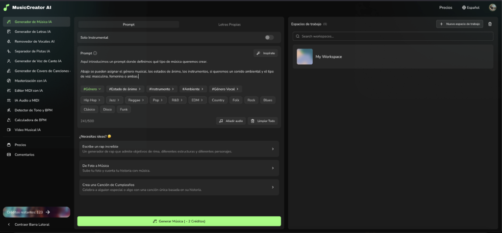Screen dimensions: 502x233
Task: Open Detector de Tono y BPM
Action: coord(33,110)
